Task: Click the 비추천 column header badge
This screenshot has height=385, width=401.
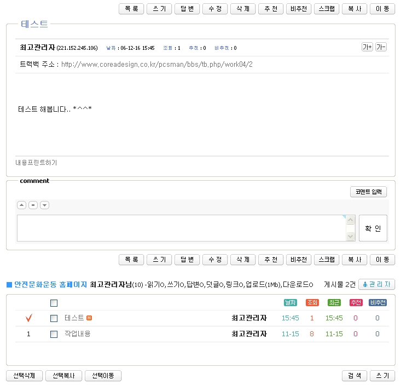Action: click(377, 303)
